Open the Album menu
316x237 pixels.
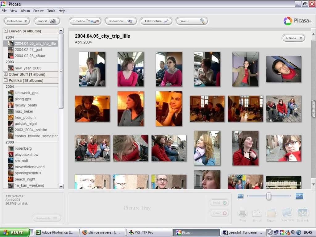(25, 11)
